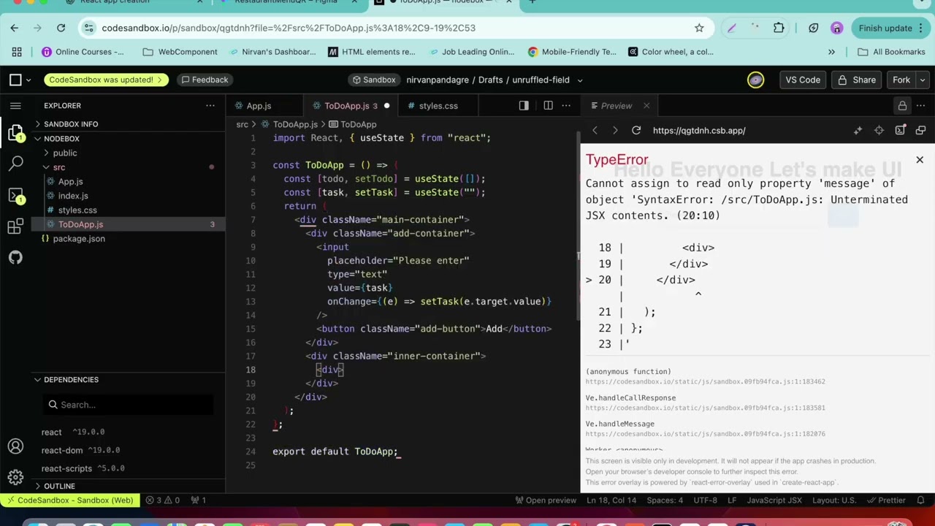
Task: Reload the browser page
Action: pos(61,28)
